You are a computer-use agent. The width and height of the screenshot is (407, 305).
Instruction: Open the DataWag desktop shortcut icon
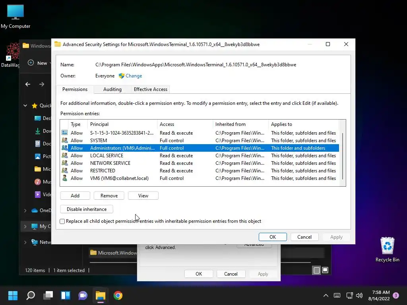(10, 55)
